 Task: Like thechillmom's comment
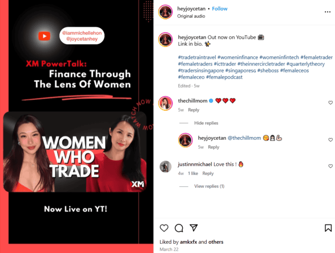click(331, 103)
